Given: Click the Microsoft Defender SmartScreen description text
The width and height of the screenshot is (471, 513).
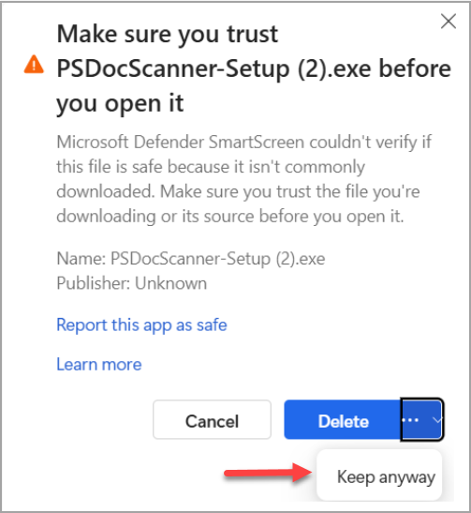Looking at the screenshot, I should tap(244, 179).
